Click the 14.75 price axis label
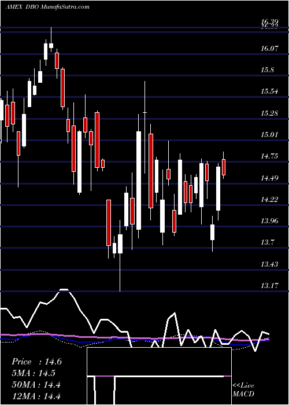Screen dimensions: 289x405 [270, 156]
